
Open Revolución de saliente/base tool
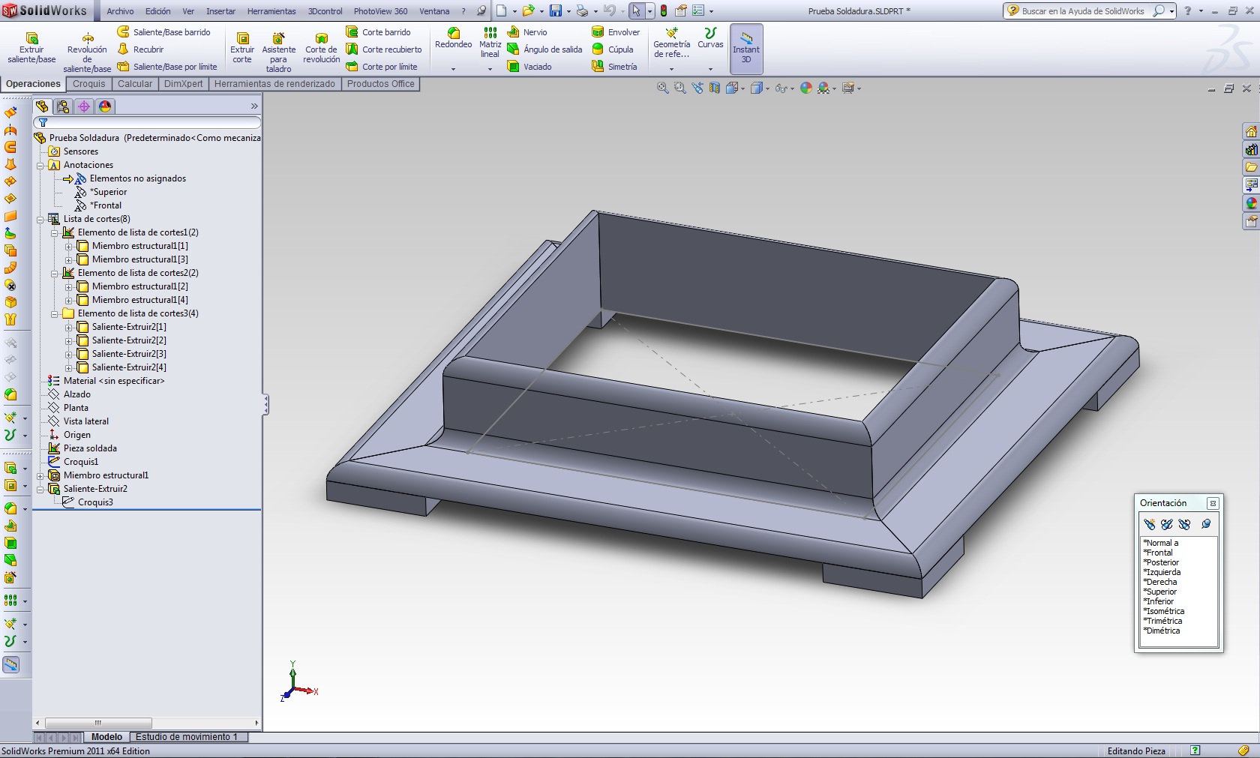click(87, 52)
